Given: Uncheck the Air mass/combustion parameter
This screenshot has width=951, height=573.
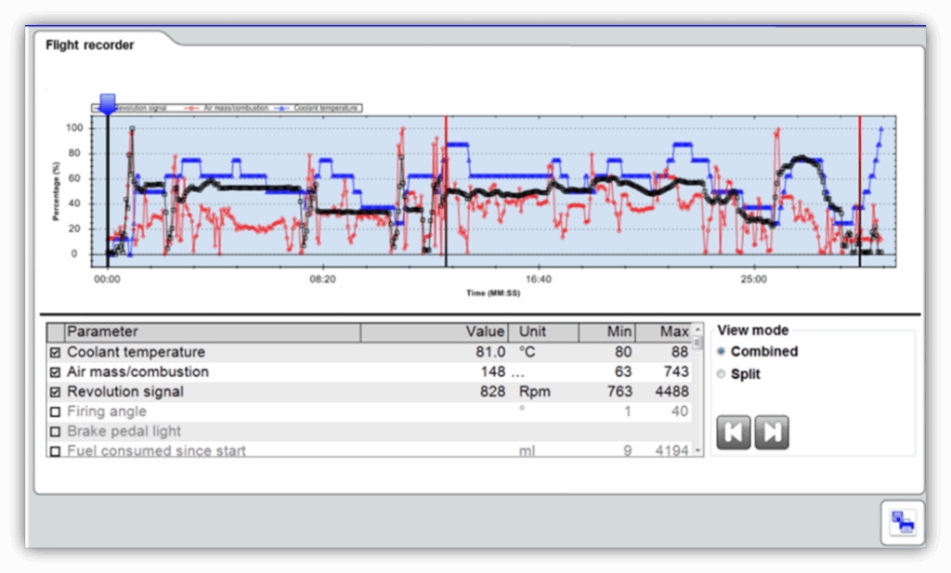Looking at the screenshot, I should tap(55, 372).
